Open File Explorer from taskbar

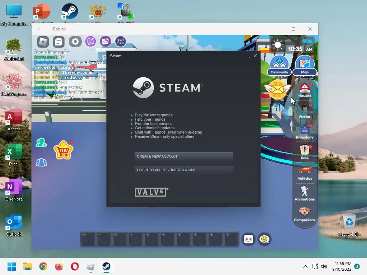(27, 266)
